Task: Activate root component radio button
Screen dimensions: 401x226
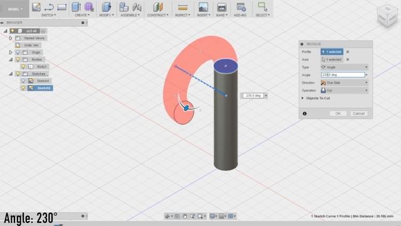Action: [43, 31]
